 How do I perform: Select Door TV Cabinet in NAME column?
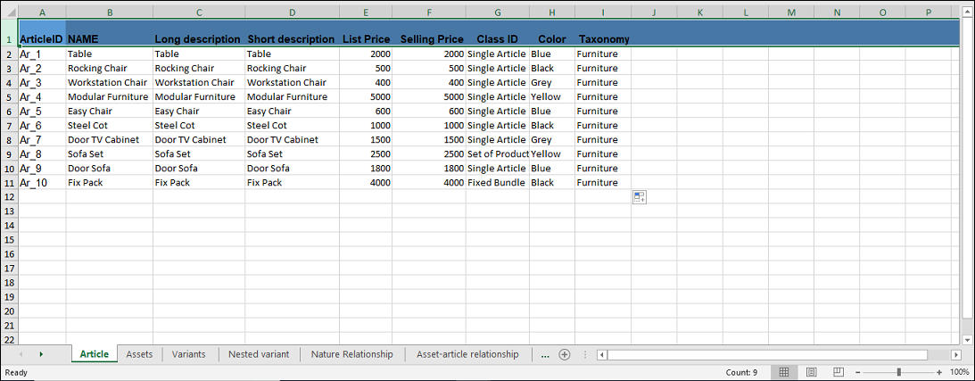(110, 140)
